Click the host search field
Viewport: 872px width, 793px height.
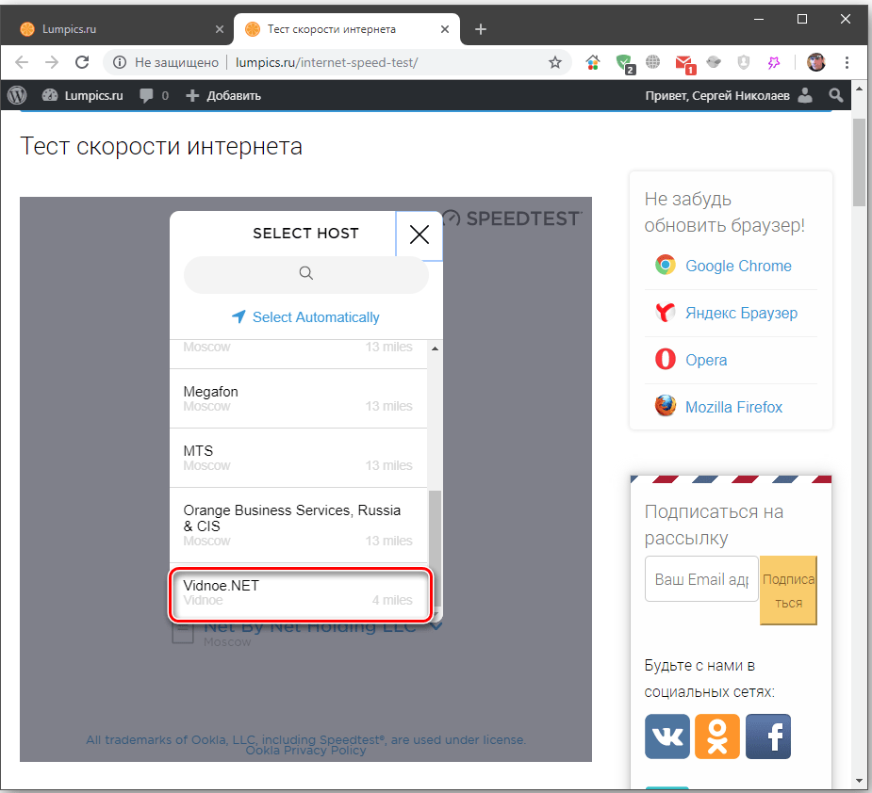305,274
